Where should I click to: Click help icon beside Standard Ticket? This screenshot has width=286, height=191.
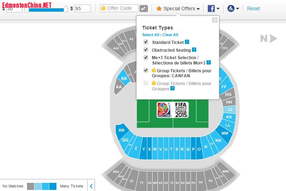tap(187, 42)
